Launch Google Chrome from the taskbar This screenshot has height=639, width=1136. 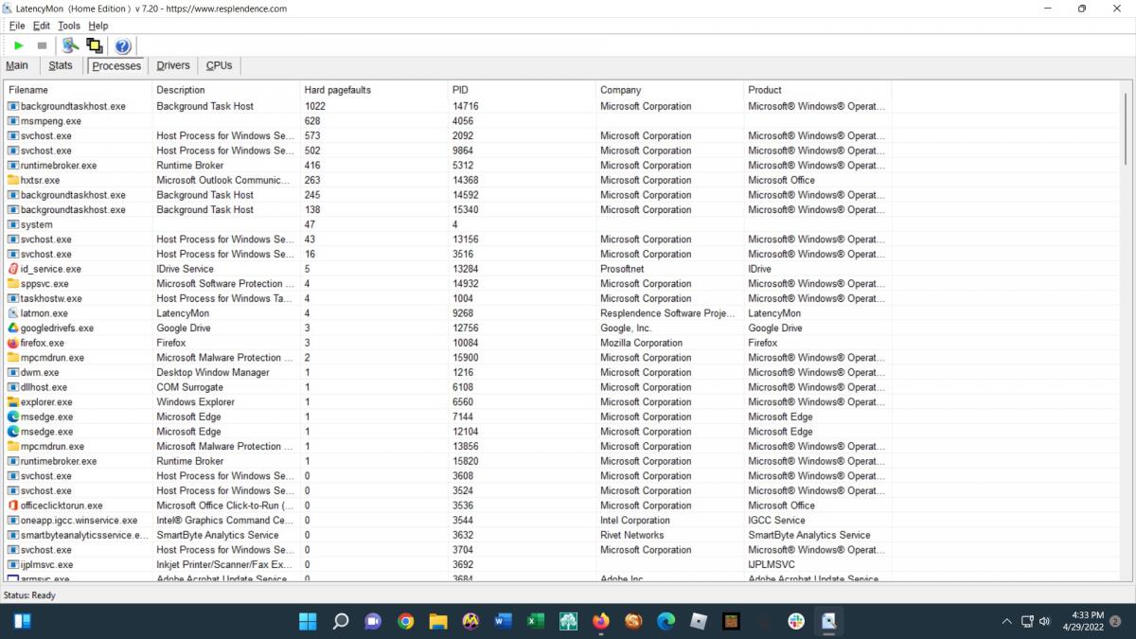coord(405,621)
